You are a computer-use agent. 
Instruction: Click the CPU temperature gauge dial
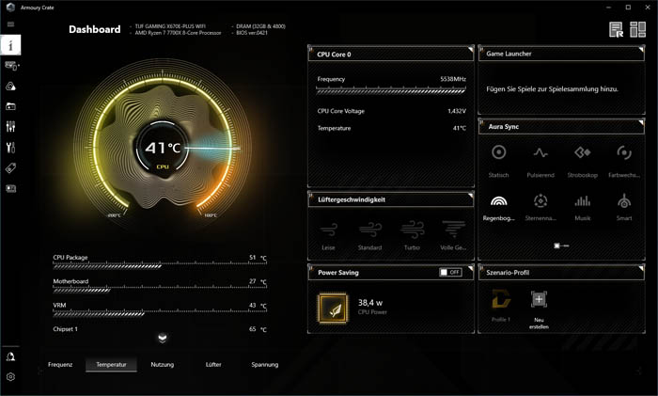click(163, 148)
